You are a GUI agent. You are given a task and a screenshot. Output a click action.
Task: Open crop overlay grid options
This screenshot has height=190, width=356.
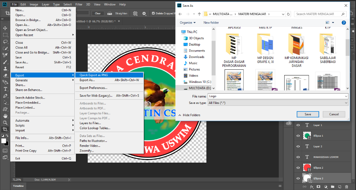pyautogui.click(x=135, y=14)
